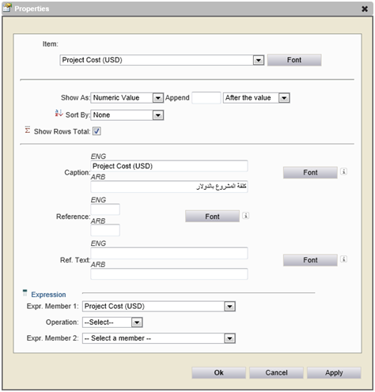Click the Caption ENG text field
The width and height of the screenshot is (375, 392).
click(169, 166)
